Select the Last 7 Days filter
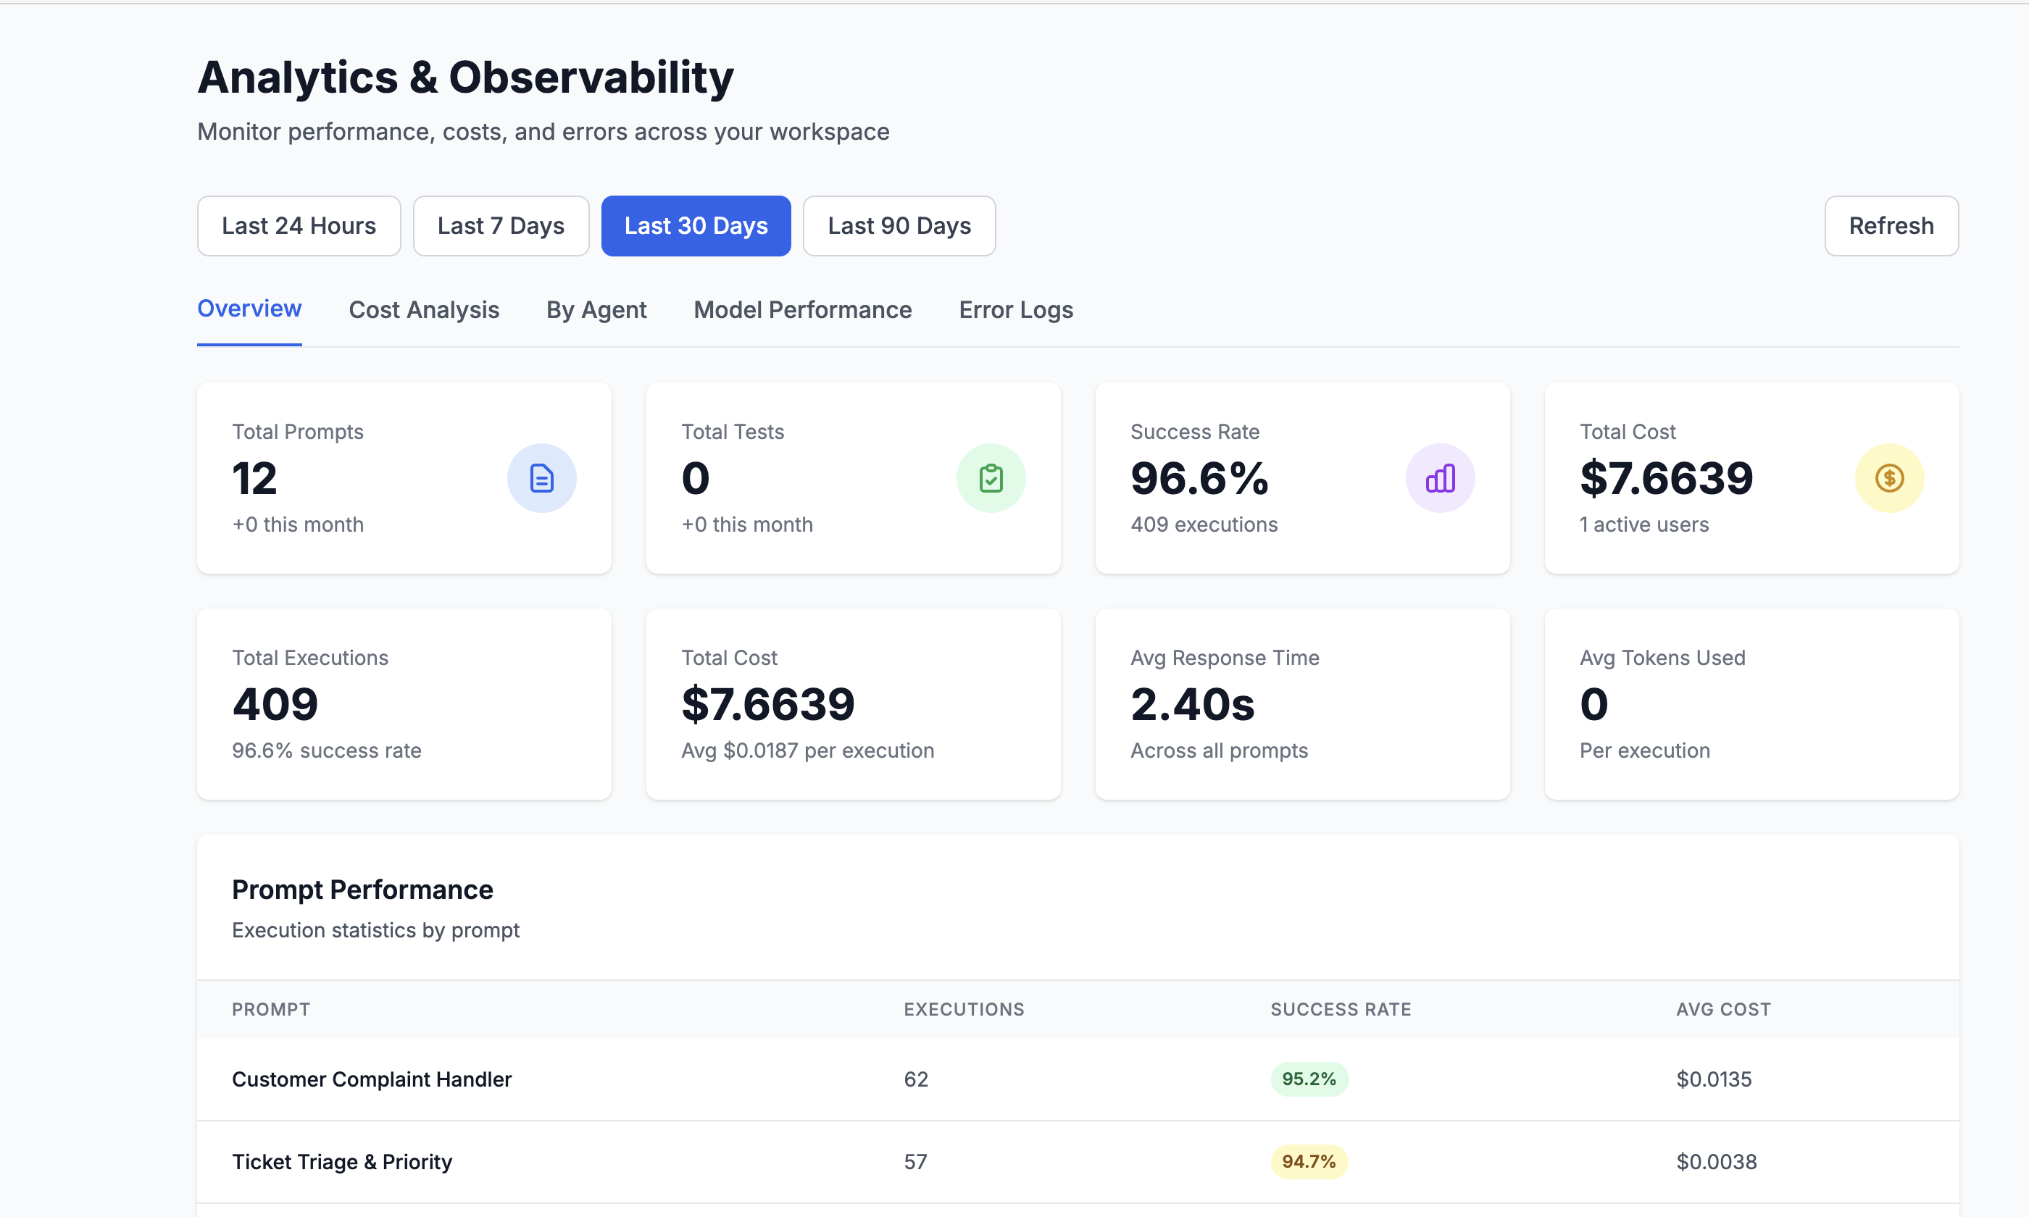The image size is (2029, 1217). [x=500, y=225]
